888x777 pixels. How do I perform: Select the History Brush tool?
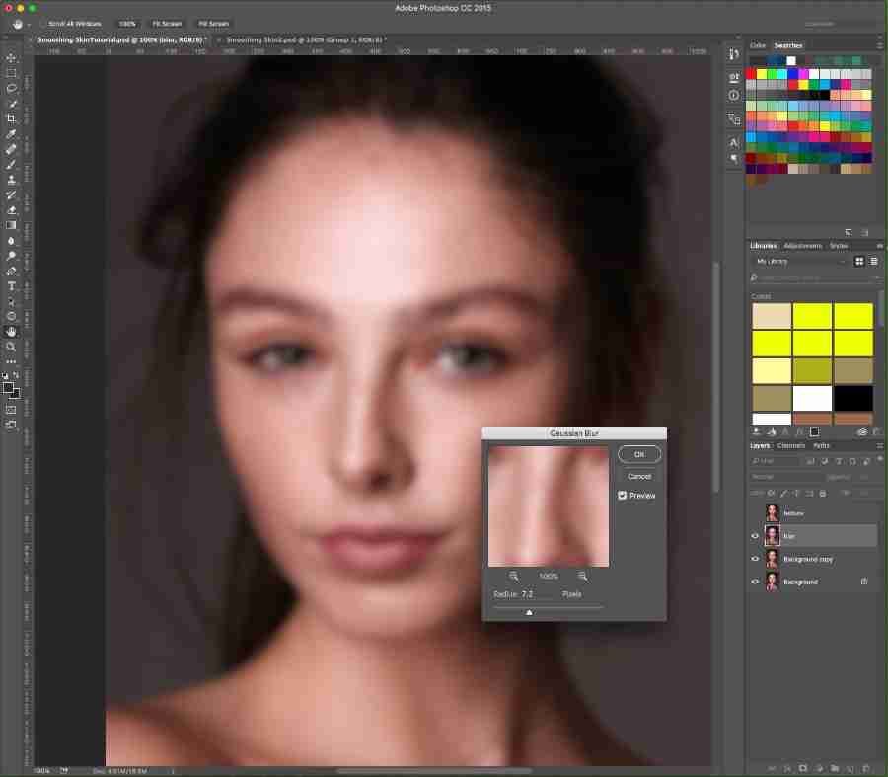11,194
